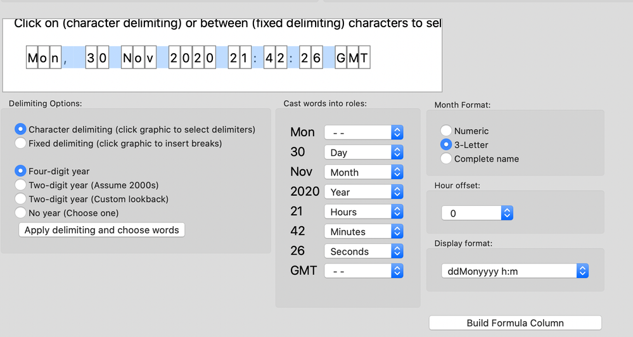Open role dropdown for word Mon

364,133
